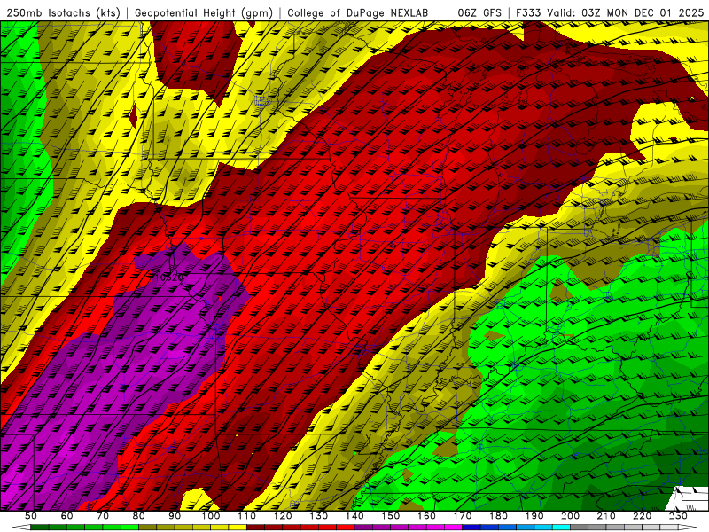Click the 90 value on the color scale
Image resolution: width=709 pixels, height=532 pixels.
pyautogui.click(x=175, y=516)
